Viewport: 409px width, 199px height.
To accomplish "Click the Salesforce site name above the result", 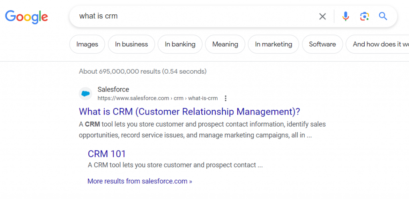I will point(113,90).
